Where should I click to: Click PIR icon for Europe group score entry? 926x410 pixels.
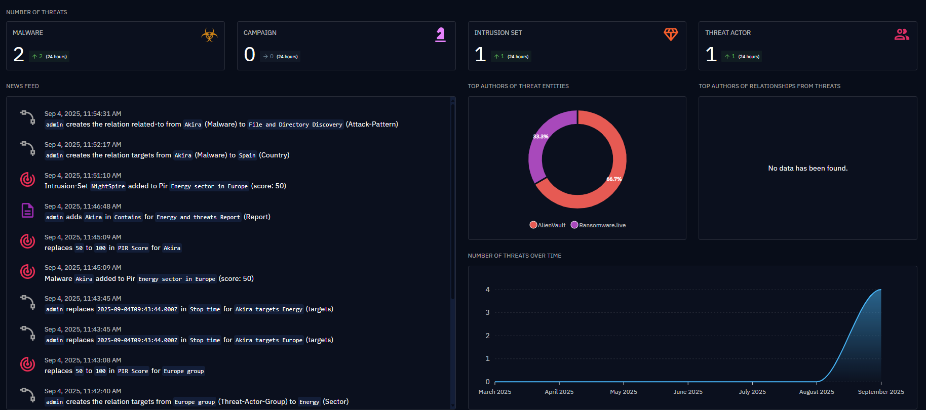tap(27, 364)
